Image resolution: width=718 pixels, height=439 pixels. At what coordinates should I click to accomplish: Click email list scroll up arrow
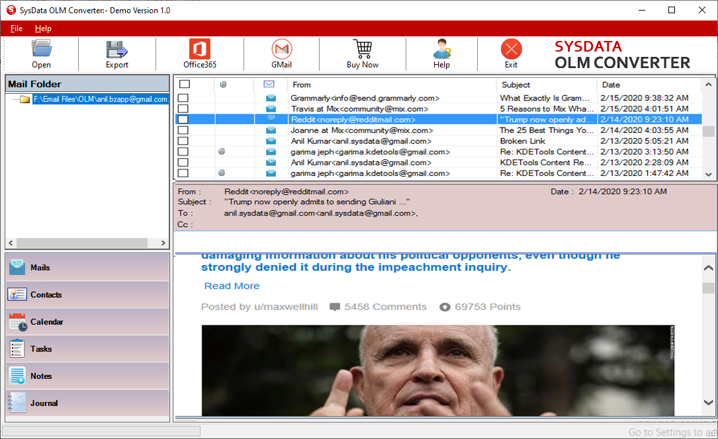708,85
